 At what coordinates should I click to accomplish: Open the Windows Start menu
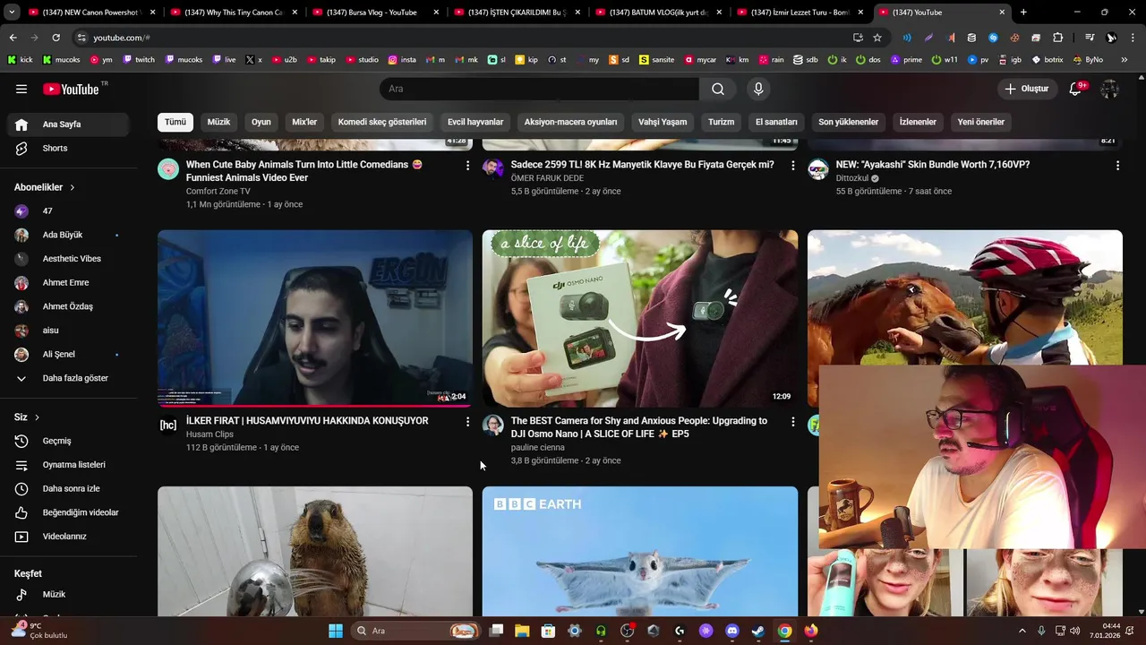336,631
